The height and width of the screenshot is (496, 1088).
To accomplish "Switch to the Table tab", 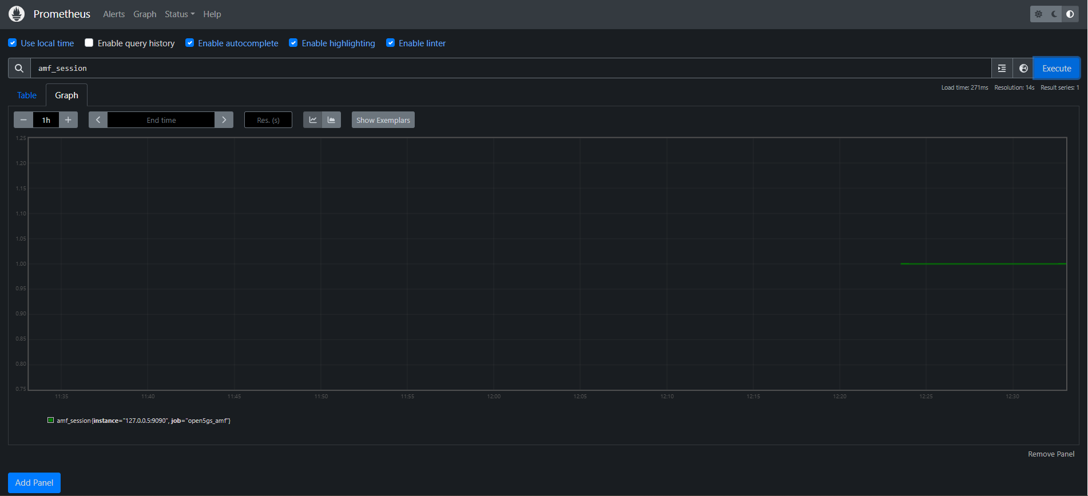I will [x=27, y=95].
